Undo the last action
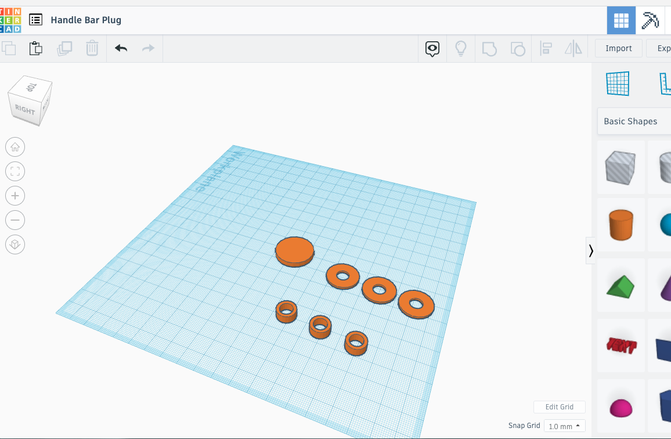671x439 pixels. pyautogui.click(x=121, y=48)
